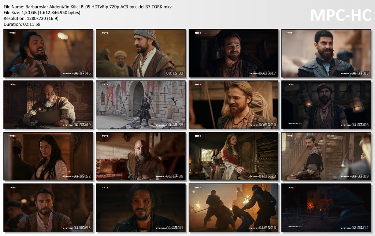Click the Duration 02:11:58 text
This screenshot has width=375, height=236.
(x=22, y=24)
